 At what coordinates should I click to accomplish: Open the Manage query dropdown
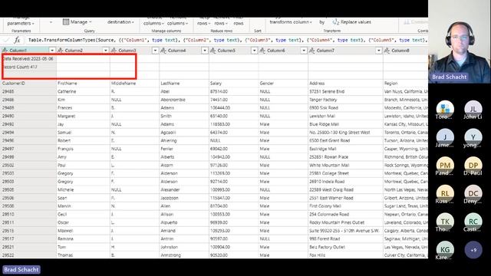[x=81, y=22]
